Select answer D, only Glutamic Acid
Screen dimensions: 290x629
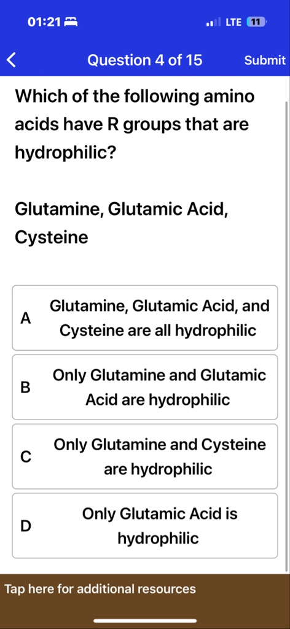point(145,526)
